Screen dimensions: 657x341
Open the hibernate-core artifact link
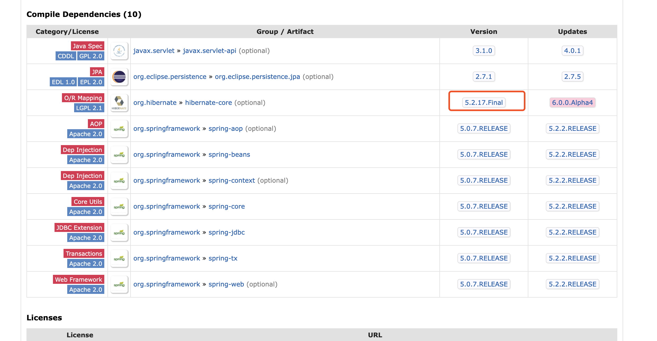pyautogui.click(x=208, y=103)
